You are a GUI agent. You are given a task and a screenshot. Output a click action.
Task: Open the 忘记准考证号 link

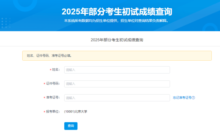182,98
